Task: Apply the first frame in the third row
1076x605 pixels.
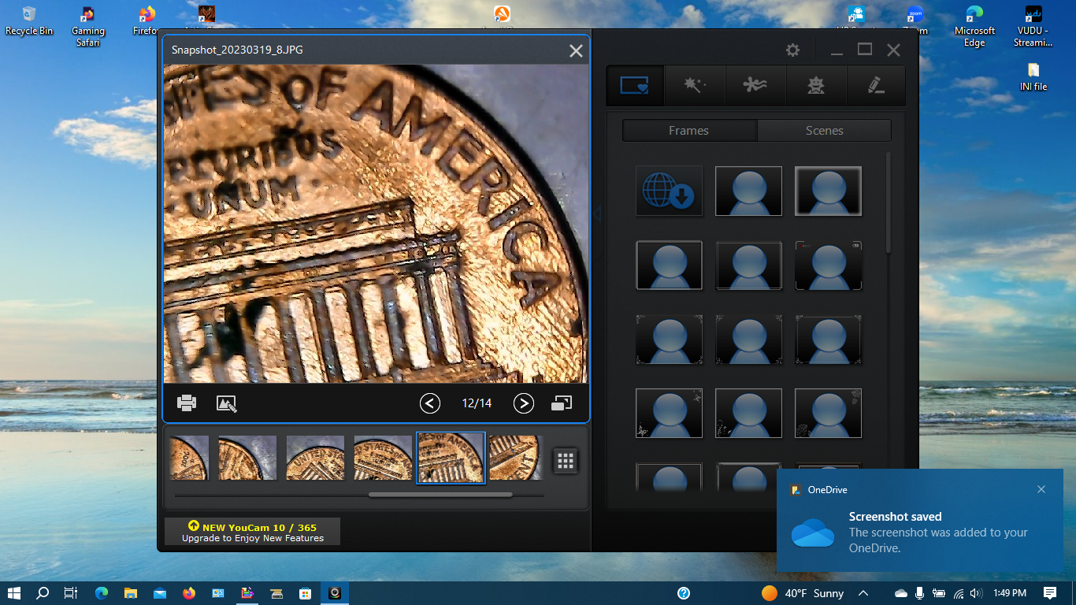Action: click(669, 340)
